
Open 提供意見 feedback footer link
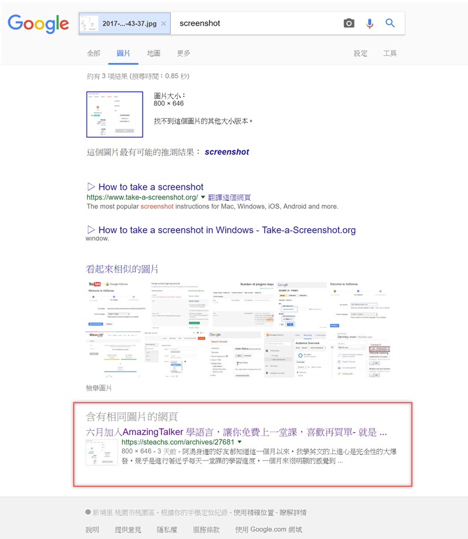(x=128, y=530)
